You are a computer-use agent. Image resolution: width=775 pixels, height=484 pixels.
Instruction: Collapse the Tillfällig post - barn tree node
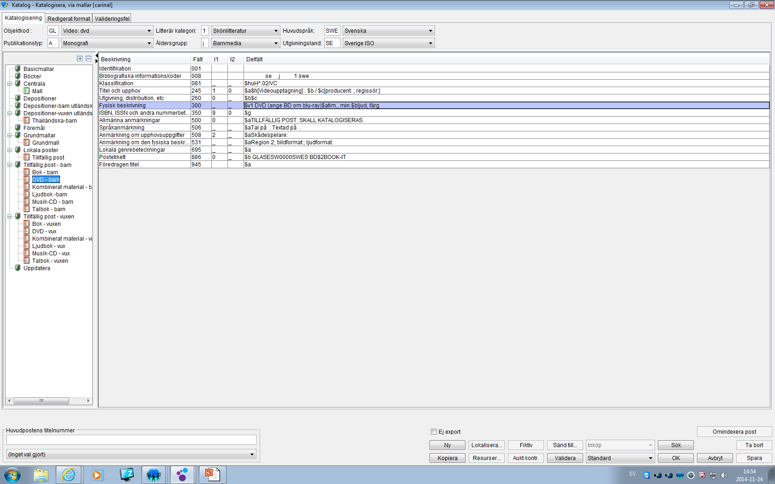[9, 165]
